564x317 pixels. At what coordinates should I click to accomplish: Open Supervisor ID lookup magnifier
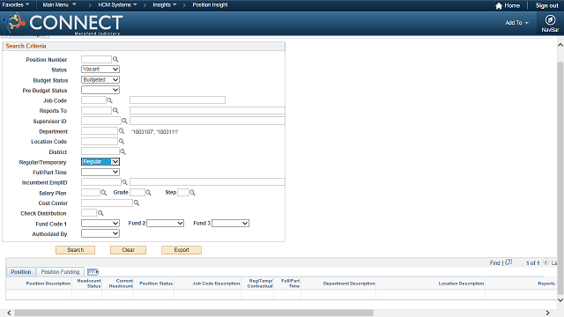(124, 121)
